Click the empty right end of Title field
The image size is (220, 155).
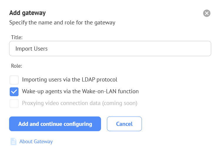(x=191, y=49)
